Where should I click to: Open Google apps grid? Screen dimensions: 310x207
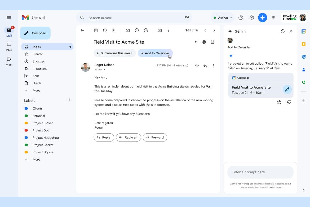pos(273,18)
